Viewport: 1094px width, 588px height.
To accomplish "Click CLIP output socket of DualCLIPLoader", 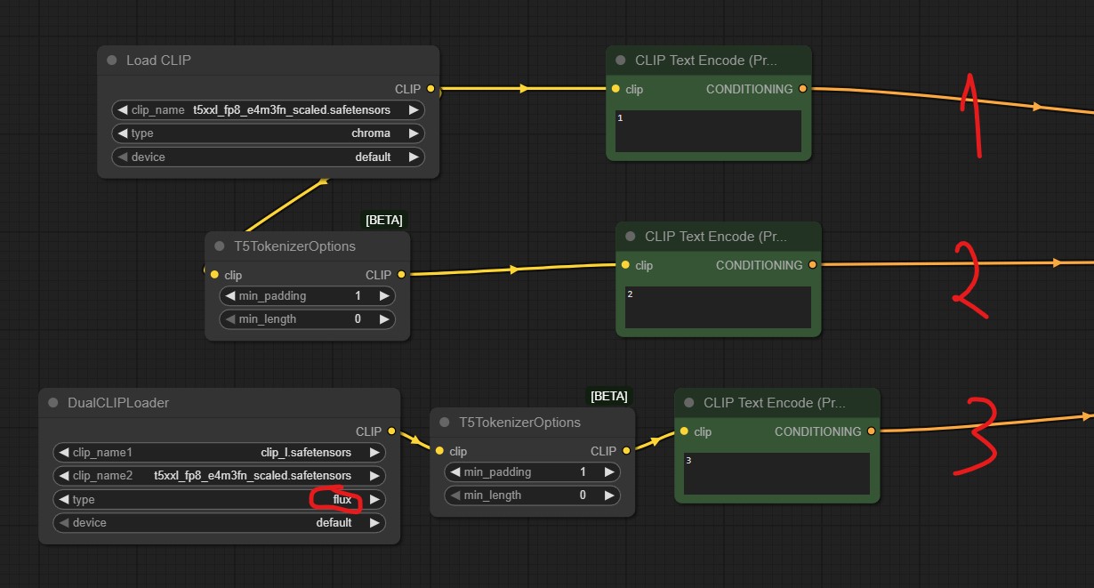I will tap(391, 431).
